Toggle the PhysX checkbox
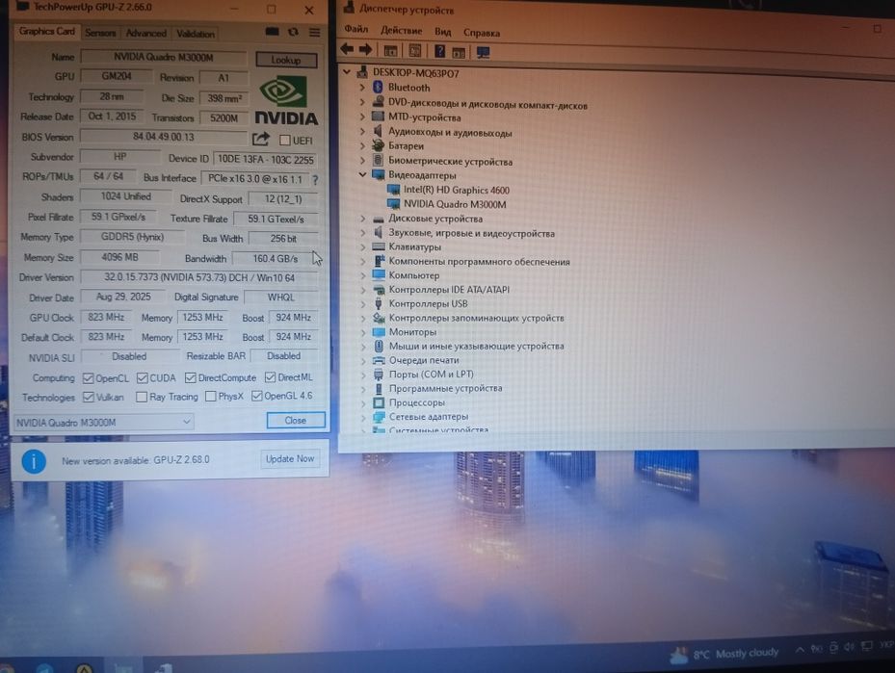Viewport: 895px width, 673px height. [x=210, y=397]
